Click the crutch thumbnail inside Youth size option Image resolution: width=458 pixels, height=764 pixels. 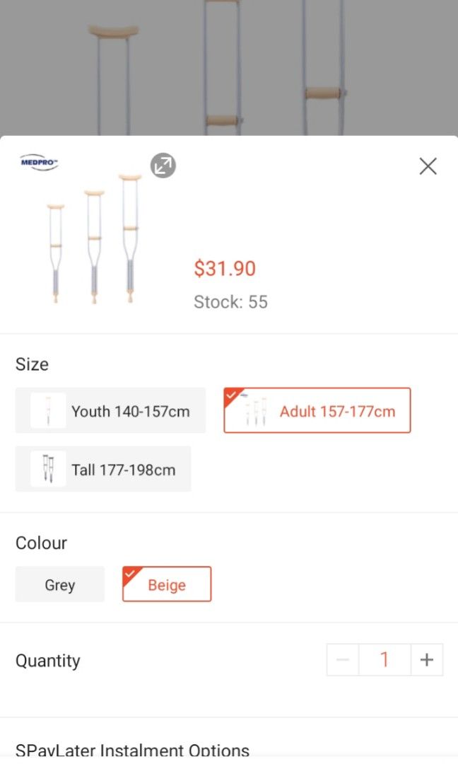pyautogui.click(x=48, y=410)
